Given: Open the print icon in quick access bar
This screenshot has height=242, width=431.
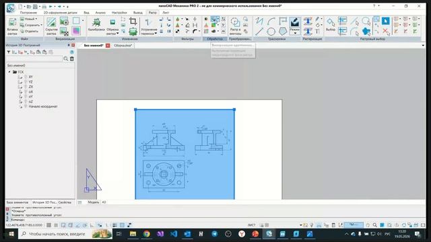Looking at the screenshot, I should tap(44, 6).
